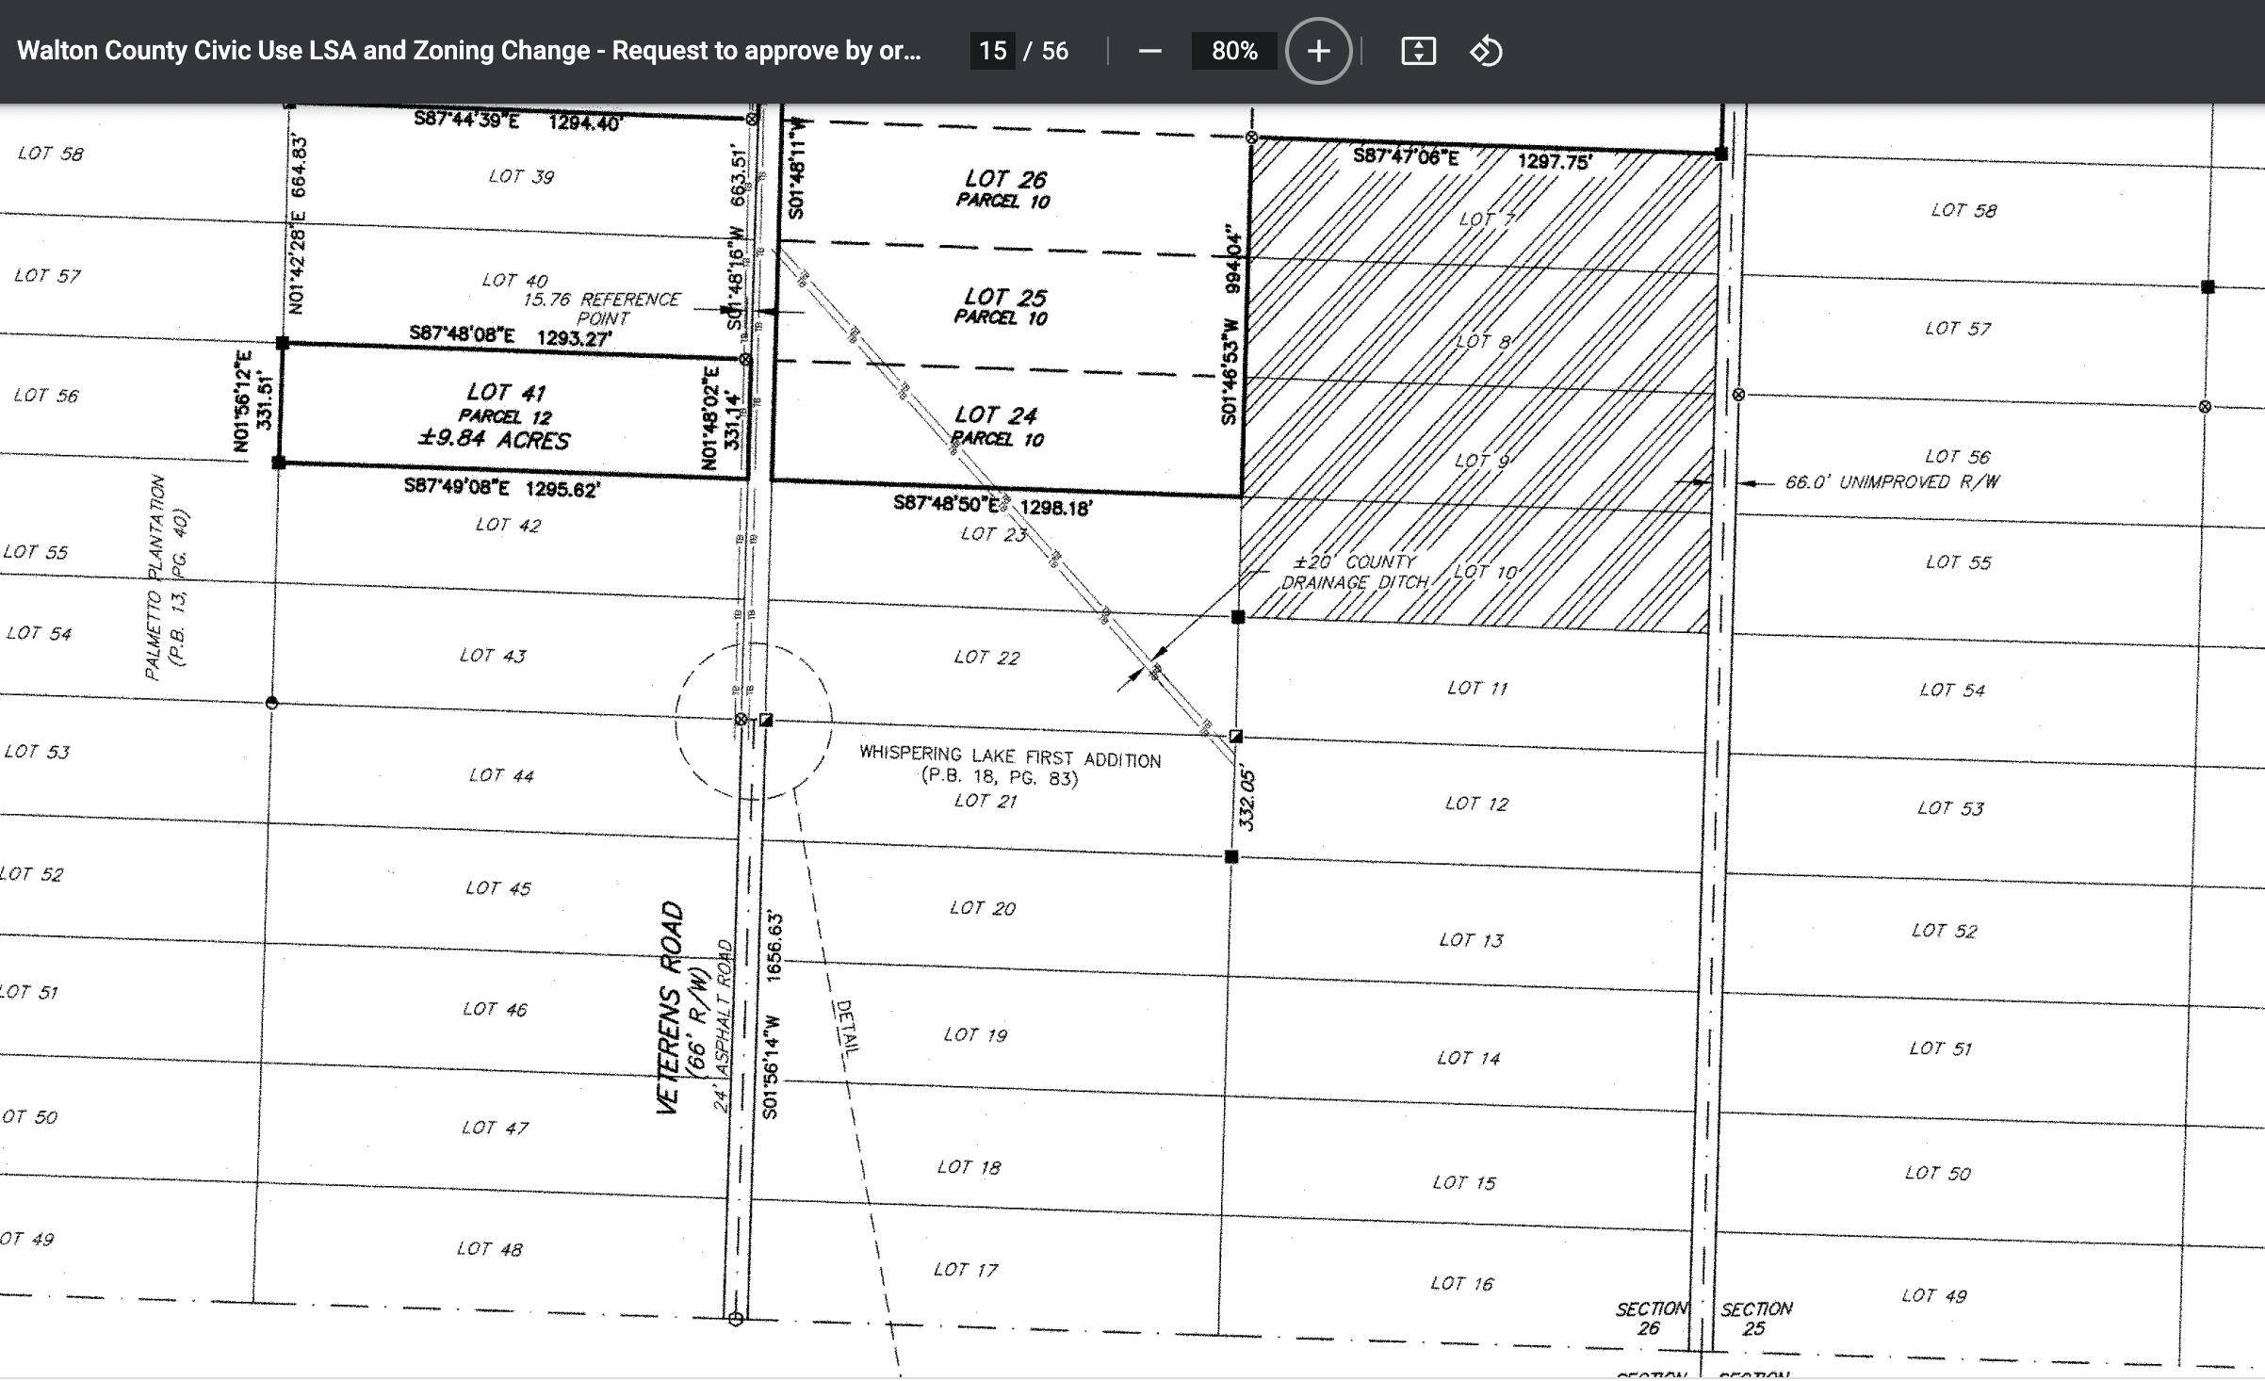Click the 'S87°44'39"E 1294.40'' bearing
2265x1381 pixels.
point(518,121)
